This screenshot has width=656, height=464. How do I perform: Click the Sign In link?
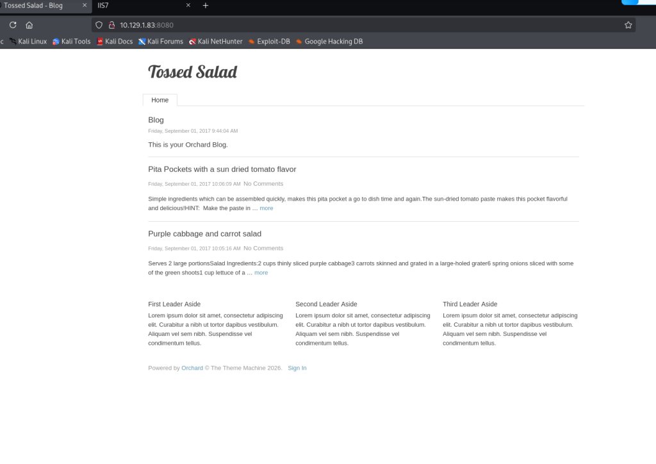coord(297,368)
